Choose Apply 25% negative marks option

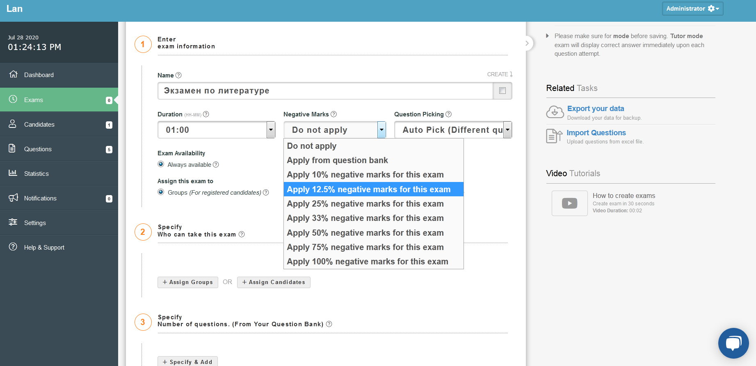[x=365, y=204]
